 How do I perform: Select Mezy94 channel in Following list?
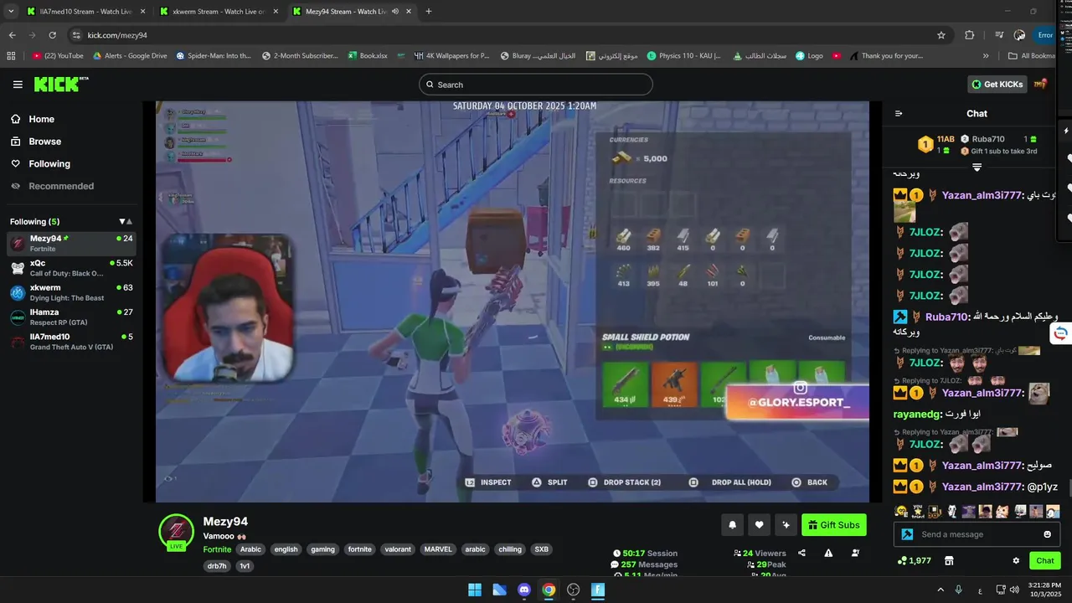(71, 244)
